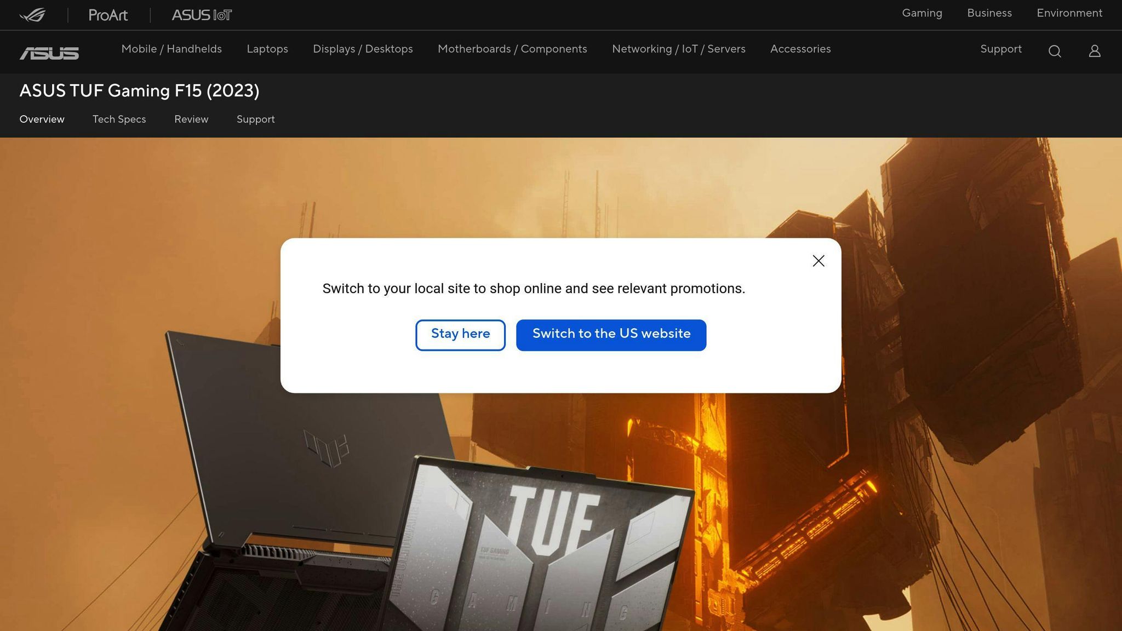
Task: Open the Environment link
Action: tap(1069, 13)
